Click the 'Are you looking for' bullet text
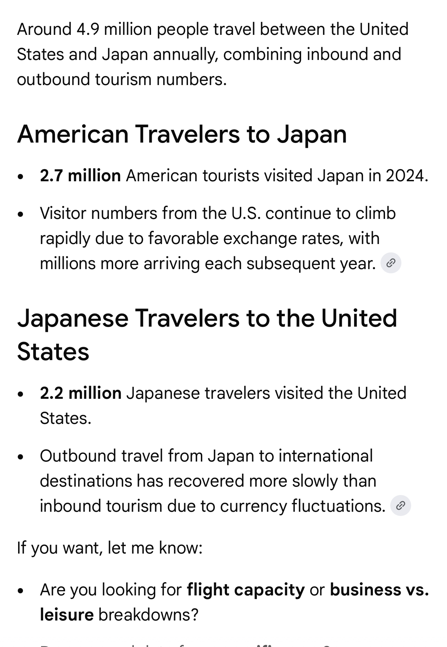The height and width of the screenshot is (647, 447). [111, 590]
